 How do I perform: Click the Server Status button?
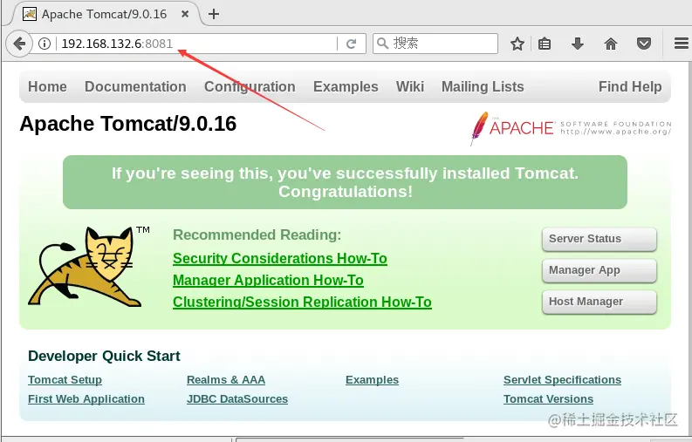(600, 239)
